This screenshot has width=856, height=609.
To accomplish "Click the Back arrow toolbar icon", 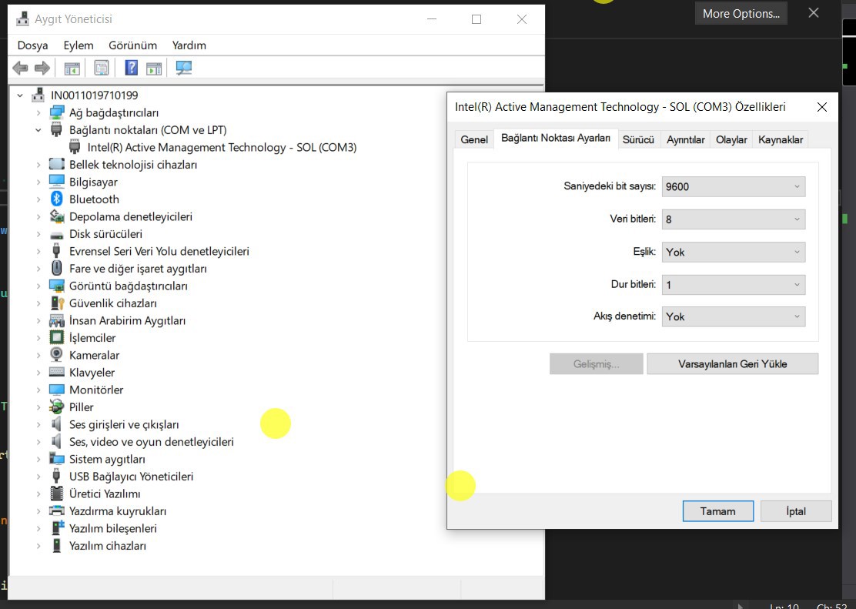I will pos(20,69).
